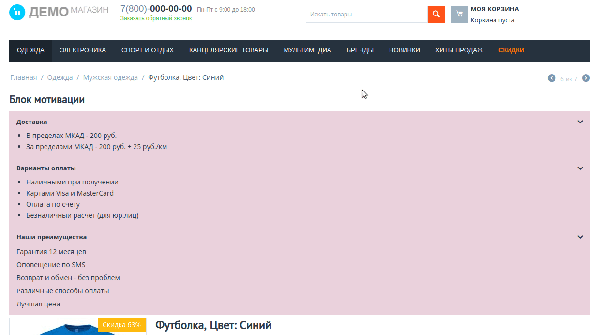Select the СКИДКИ menu item
Image resolution: width=600 pixels, height=335 pixels.
coord(511,50)
